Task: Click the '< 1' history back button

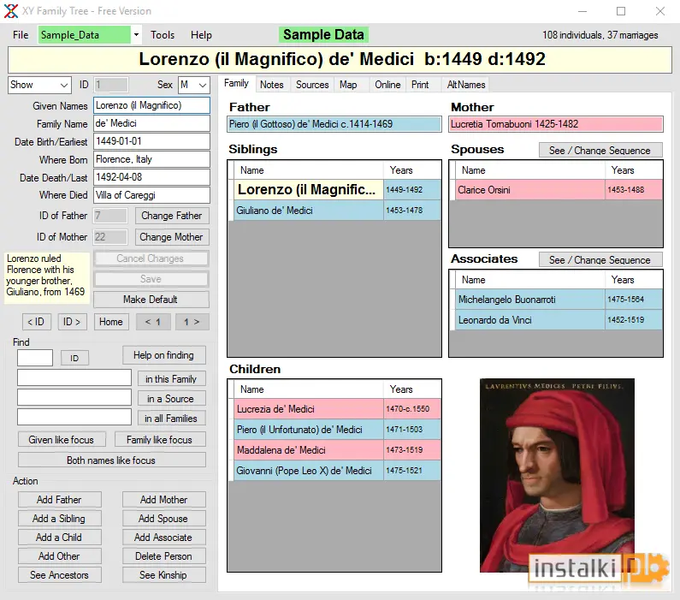Action: click(153, 322)
